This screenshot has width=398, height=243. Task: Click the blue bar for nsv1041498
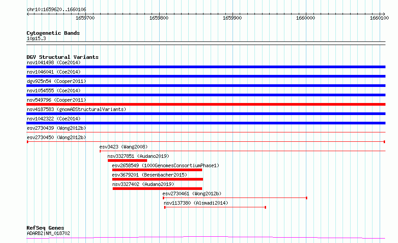[x=206, y=67]
